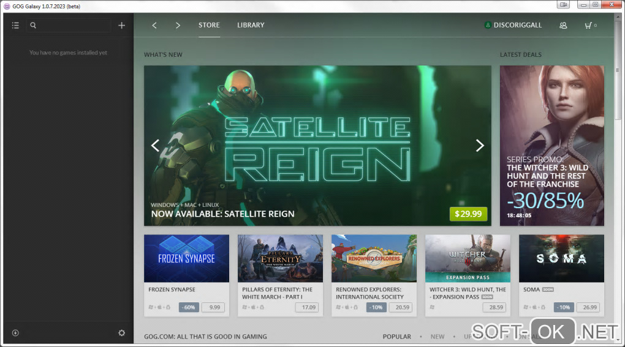Open the shopping cart icon
The width and height of the screenshot is (625, 347).
pyautogui.click(x=588, y=25)
